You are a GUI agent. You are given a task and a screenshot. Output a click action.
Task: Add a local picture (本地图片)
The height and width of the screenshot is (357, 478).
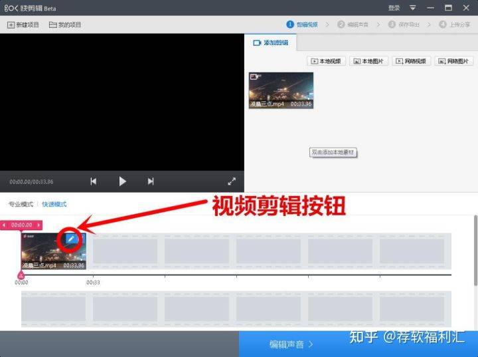pos(369,61)
